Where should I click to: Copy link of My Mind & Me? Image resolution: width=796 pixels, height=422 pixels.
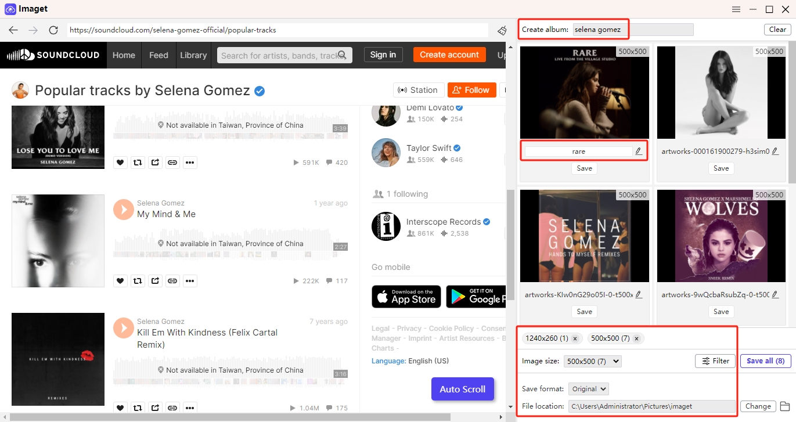click(x=172, y=281)
